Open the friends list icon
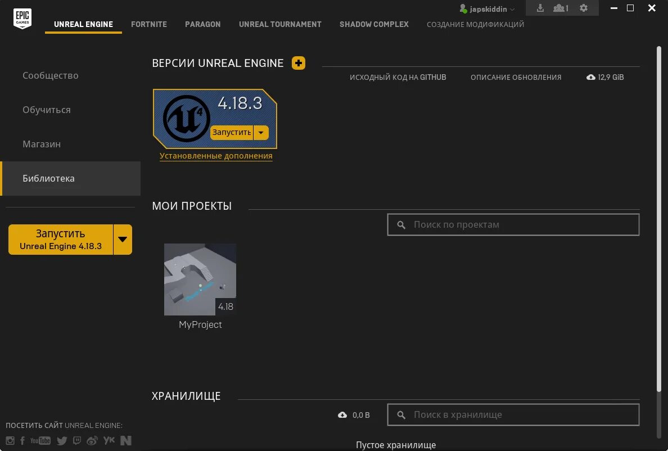Image resolution: width=668 pixels, height=451 pixels. tap(561, 8)
